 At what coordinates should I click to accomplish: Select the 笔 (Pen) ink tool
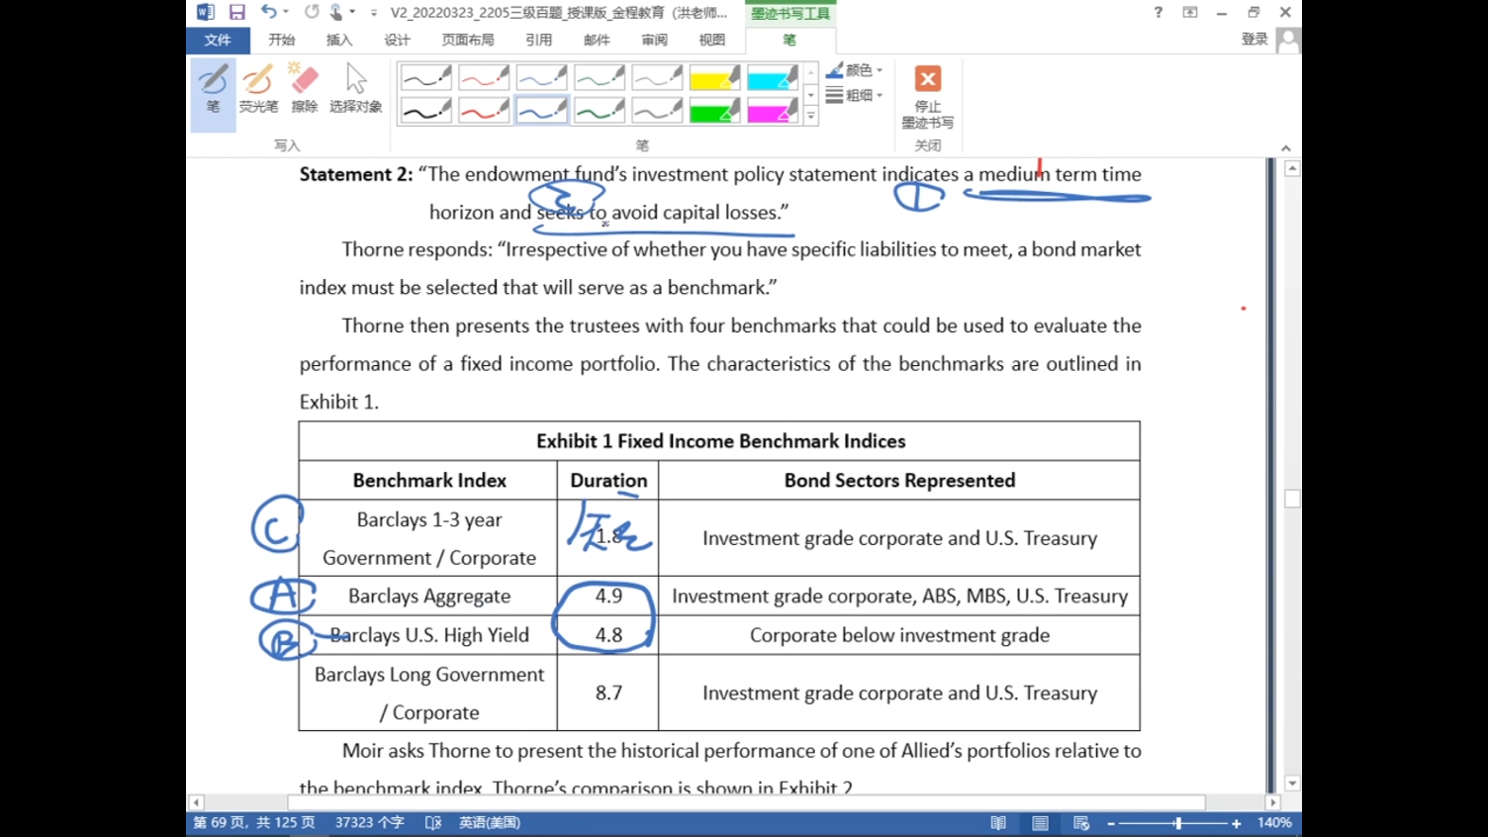(213, 94)
